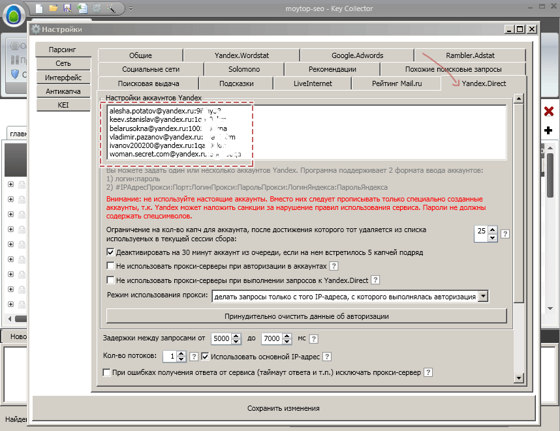Select Интерфейс settings section

point(63,78)
